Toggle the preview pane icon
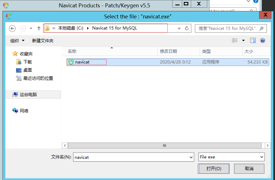This screenshot has height=180, width=275. 253,40
